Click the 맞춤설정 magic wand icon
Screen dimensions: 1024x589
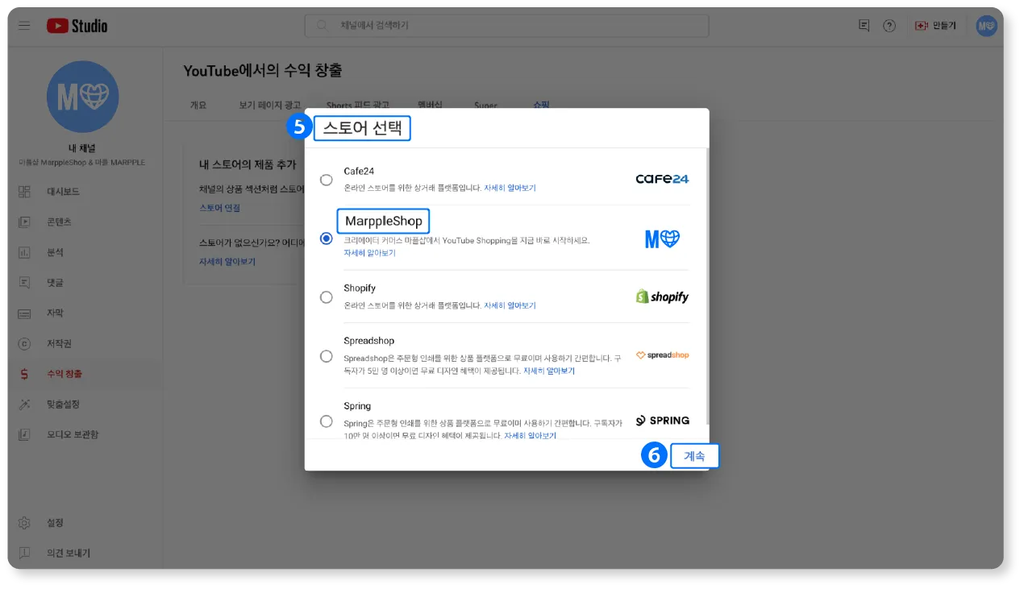pyautogui.click(x=24, y=404)
